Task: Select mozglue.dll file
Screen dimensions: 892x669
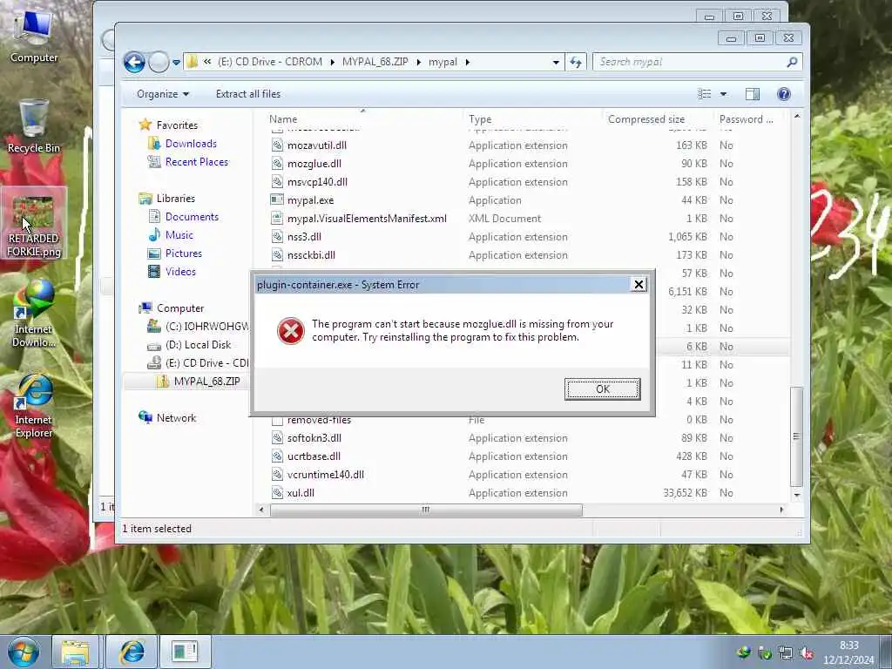Action: tap(314, 163)
